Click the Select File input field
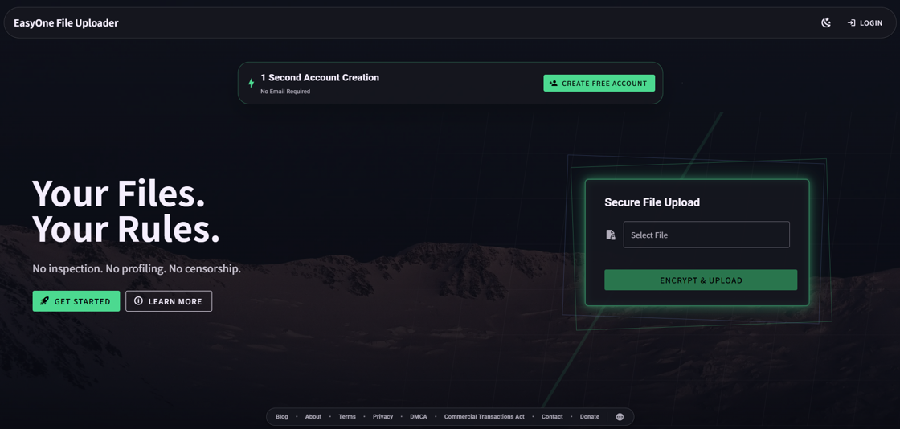 pyautogui.click(x=706, y=235)
